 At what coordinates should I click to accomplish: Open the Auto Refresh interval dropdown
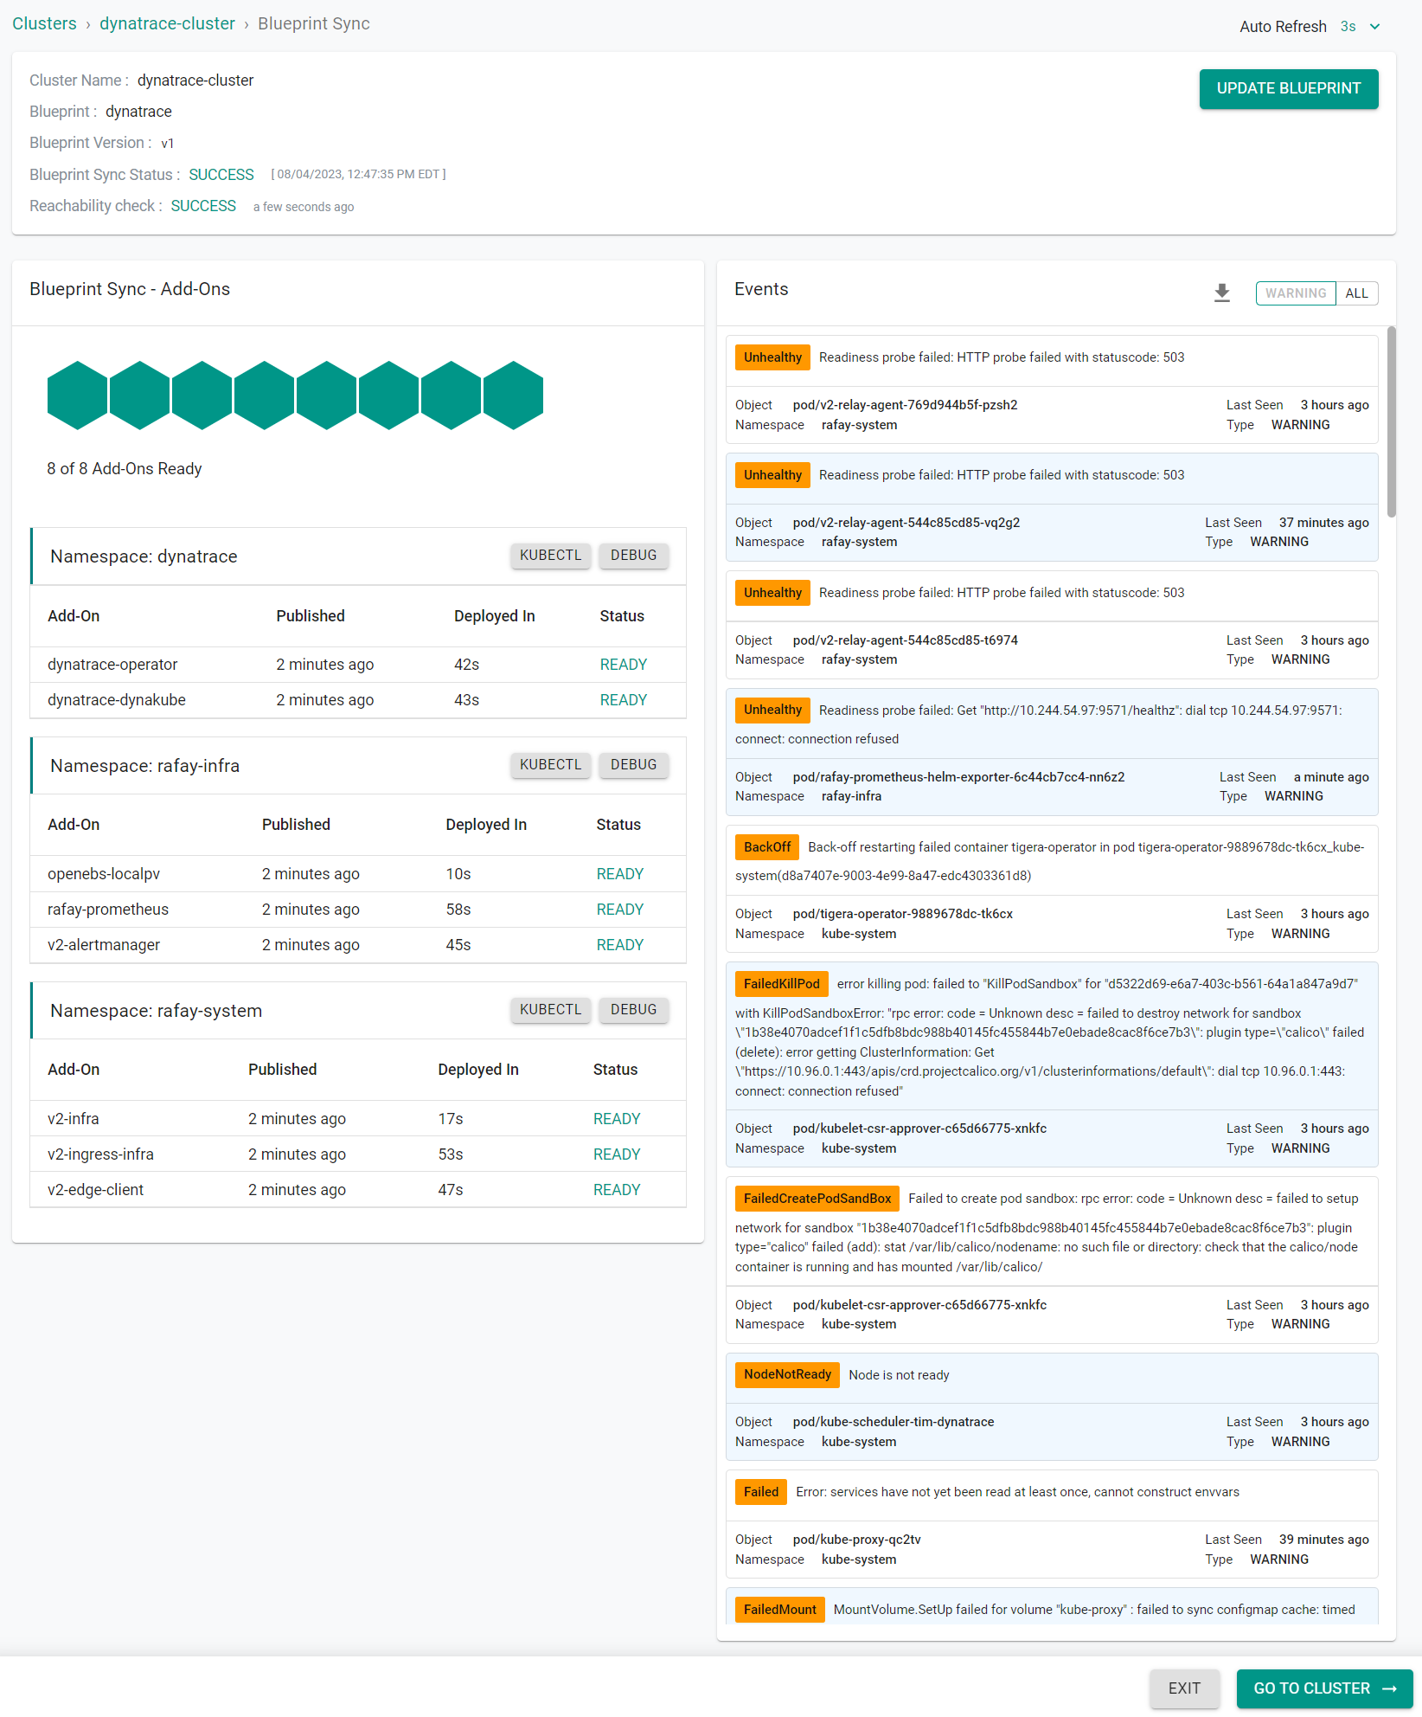click(1361, 27)
